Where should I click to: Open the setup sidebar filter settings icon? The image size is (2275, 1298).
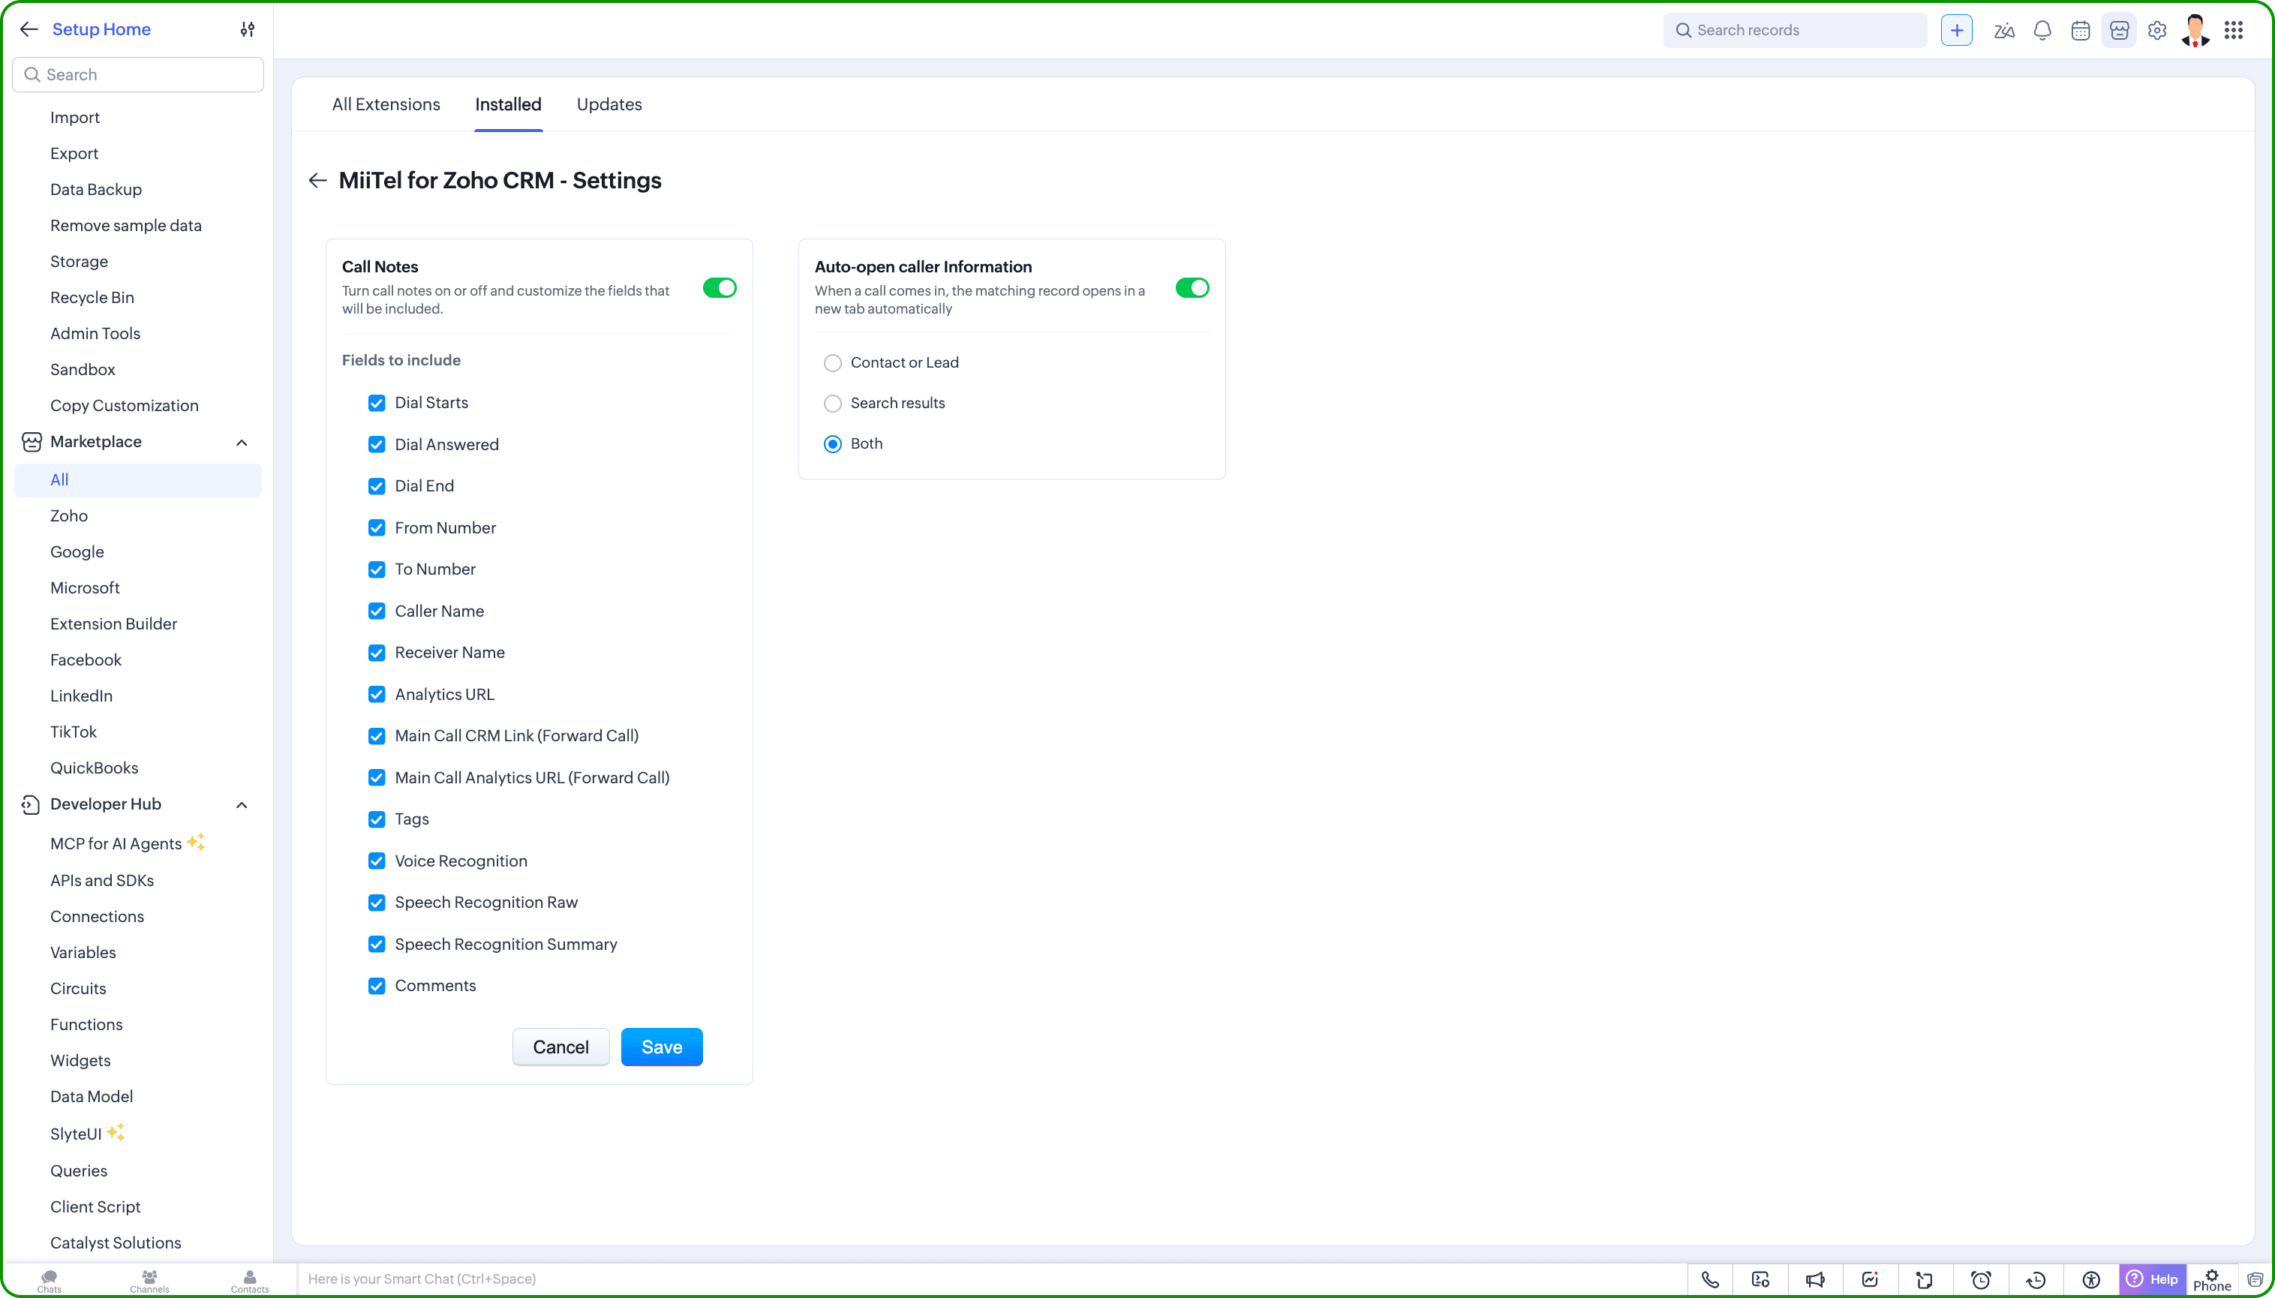click(248, 29)
